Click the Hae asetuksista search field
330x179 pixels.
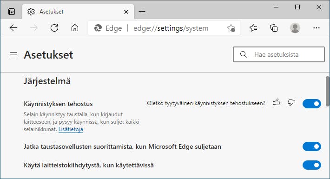pyautogui.click(x=279, y=54)
